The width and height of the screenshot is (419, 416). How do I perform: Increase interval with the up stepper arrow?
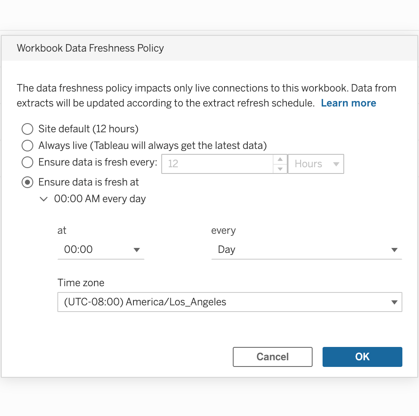(x=280, y=160)
